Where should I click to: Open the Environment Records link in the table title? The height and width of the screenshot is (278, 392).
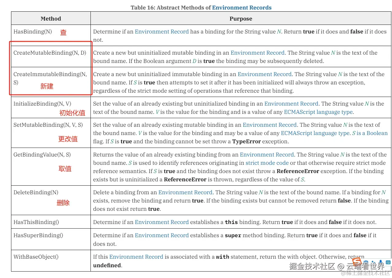(x=242, y=8)
